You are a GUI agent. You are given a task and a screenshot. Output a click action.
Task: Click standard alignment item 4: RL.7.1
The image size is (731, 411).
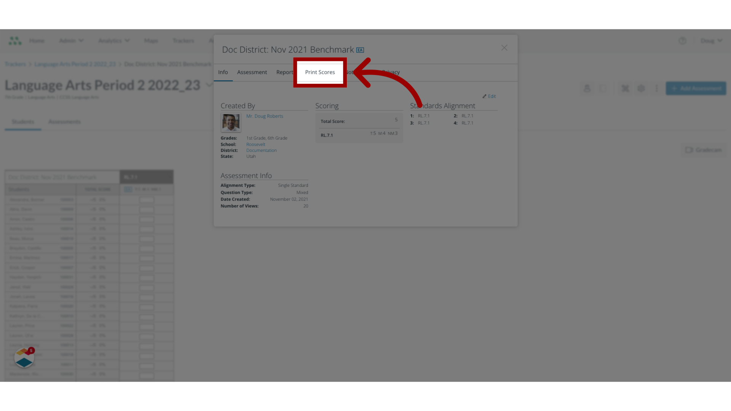click(x=464, y=123)
